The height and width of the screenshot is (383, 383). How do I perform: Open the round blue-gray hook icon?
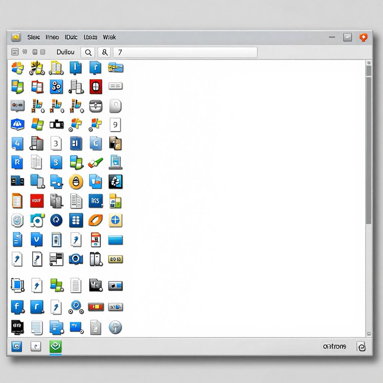click(x=115, y=327)
